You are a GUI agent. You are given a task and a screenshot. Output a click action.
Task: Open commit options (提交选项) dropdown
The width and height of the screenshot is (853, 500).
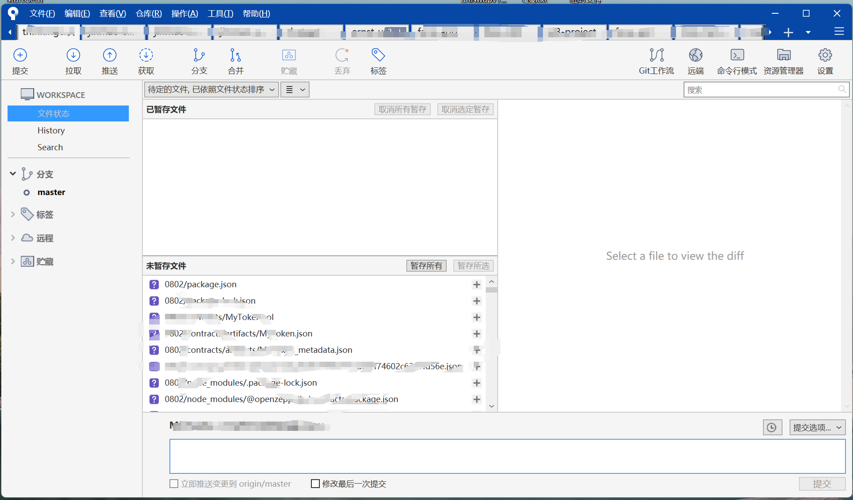coord(817,427)
